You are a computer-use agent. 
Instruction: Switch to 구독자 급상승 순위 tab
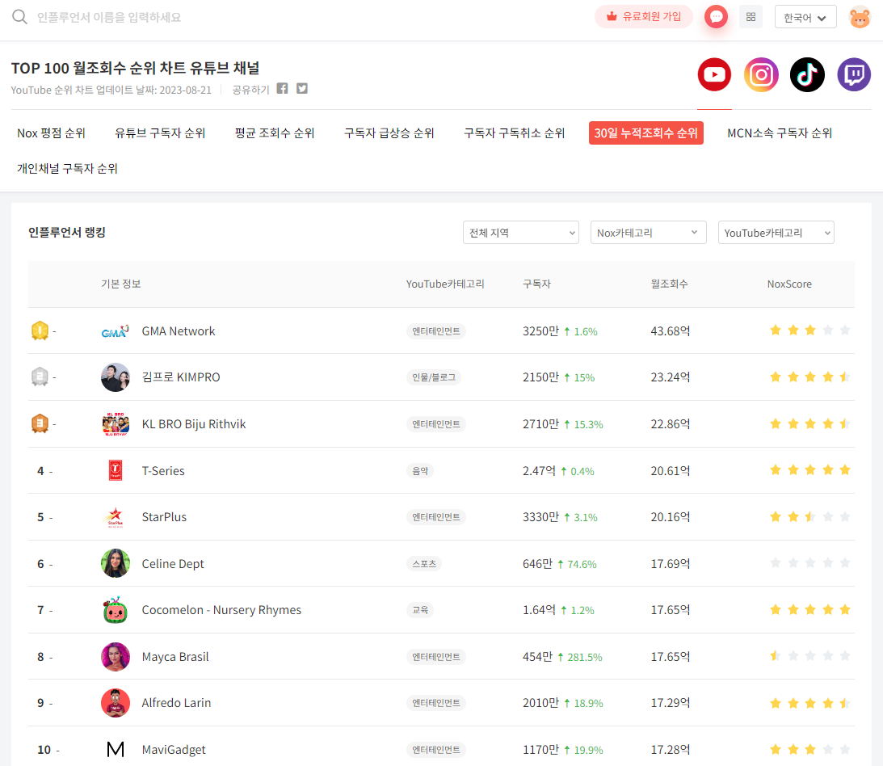(389, 133)
